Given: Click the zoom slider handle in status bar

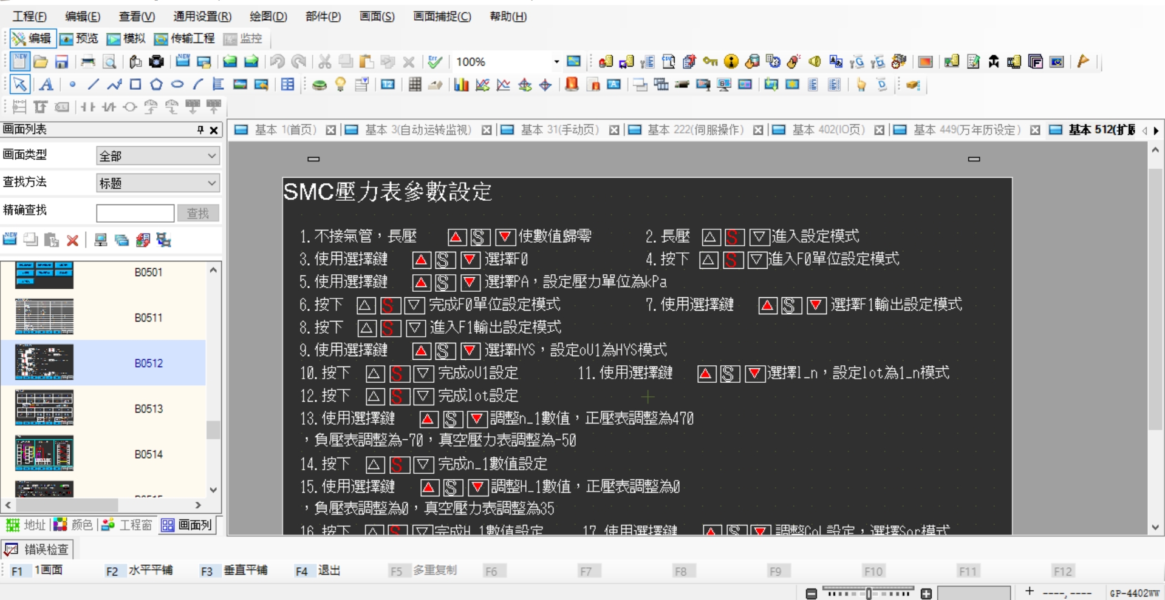Looking at the screenshot, I should 869,593.
